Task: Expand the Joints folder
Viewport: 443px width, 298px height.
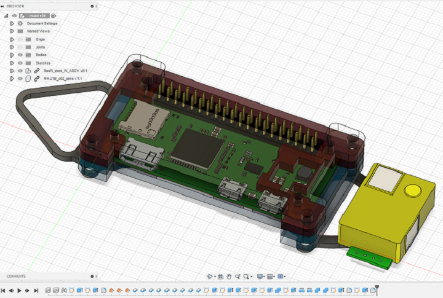Action: [x=12, y=47]
